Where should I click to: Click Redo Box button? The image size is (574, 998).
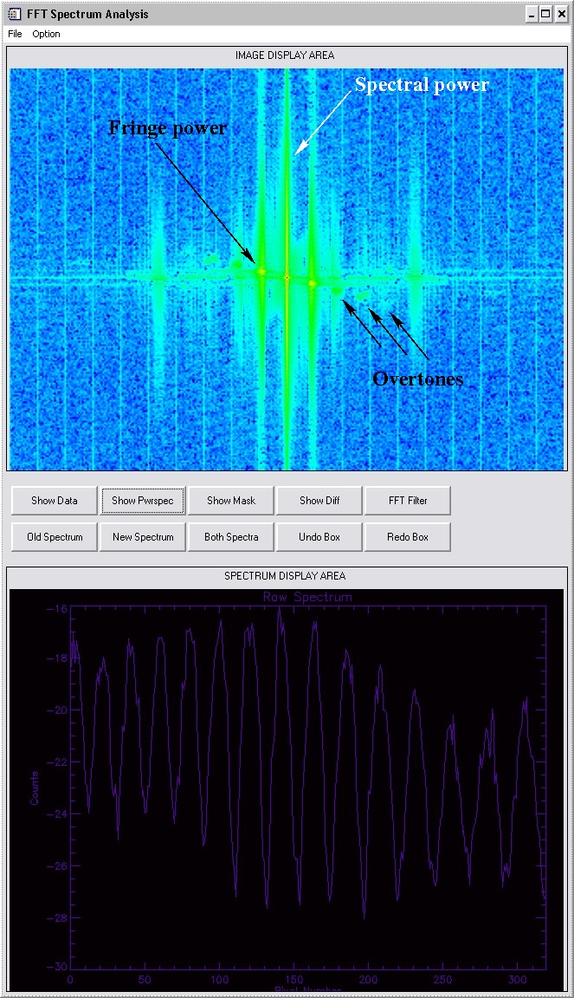click(408, 536)
